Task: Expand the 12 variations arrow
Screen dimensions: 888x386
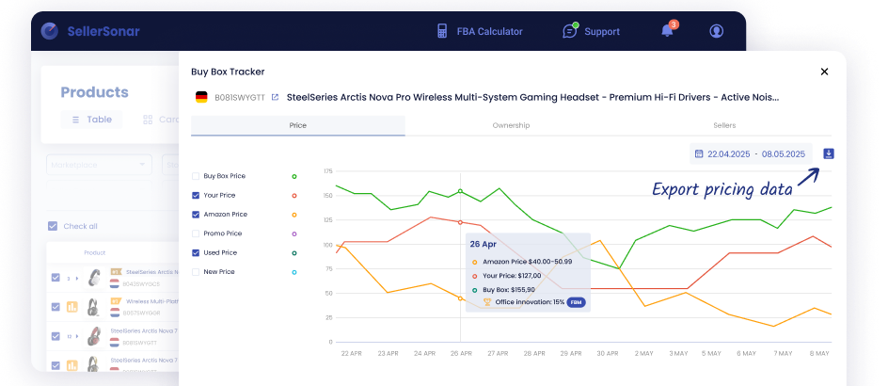Action: 77,336
